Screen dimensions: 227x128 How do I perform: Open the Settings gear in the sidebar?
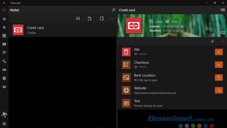(4, 124)
